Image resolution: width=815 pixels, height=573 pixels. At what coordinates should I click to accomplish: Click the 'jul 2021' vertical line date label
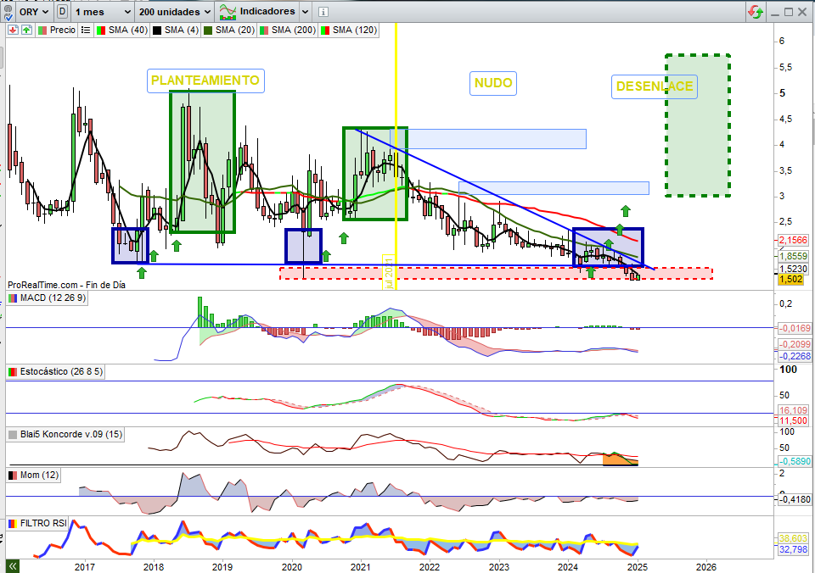pos(389,271)
